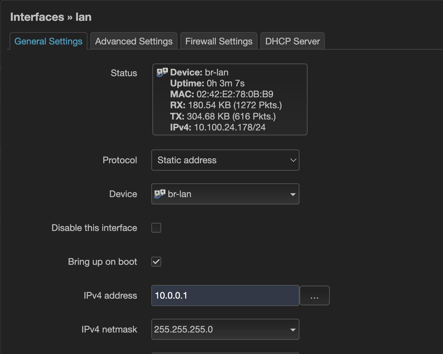Open the Device selection dropdown
This screenshot has height=354, width=443.
pos(225,194)
